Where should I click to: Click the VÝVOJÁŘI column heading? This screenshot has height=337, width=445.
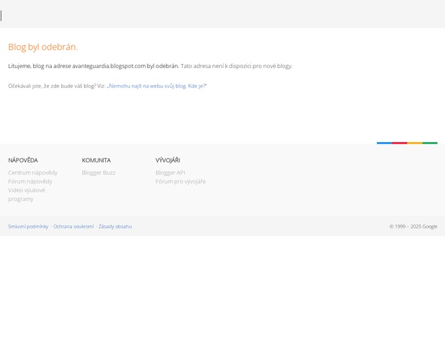(x=167, y=160)
